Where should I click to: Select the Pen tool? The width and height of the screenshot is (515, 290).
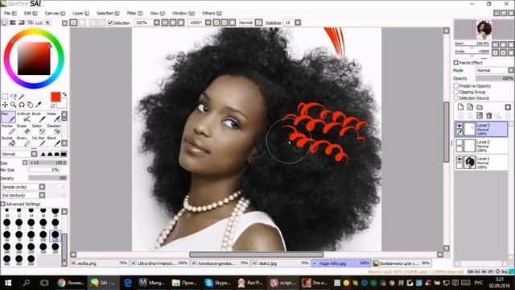8,118
